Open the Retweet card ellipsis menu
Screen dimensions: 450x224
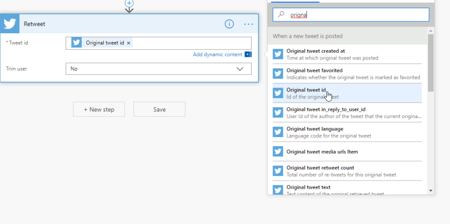249,24
